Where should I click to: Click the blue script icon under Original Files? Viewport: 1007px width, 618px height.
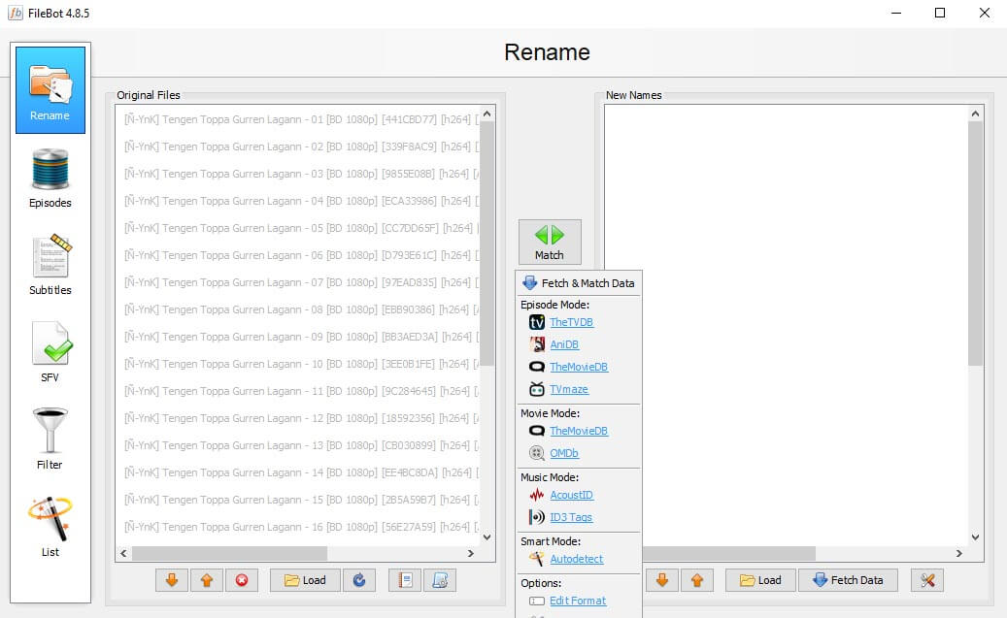click(x=440, y=580)
